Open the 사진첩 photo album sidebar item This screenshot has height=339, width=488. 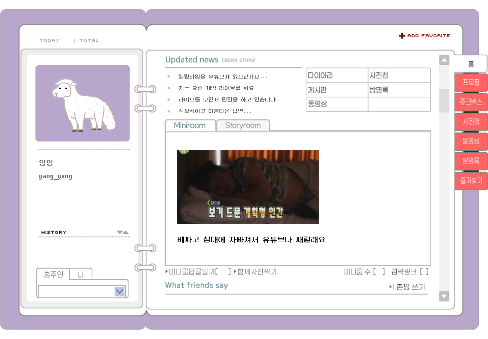471,122
